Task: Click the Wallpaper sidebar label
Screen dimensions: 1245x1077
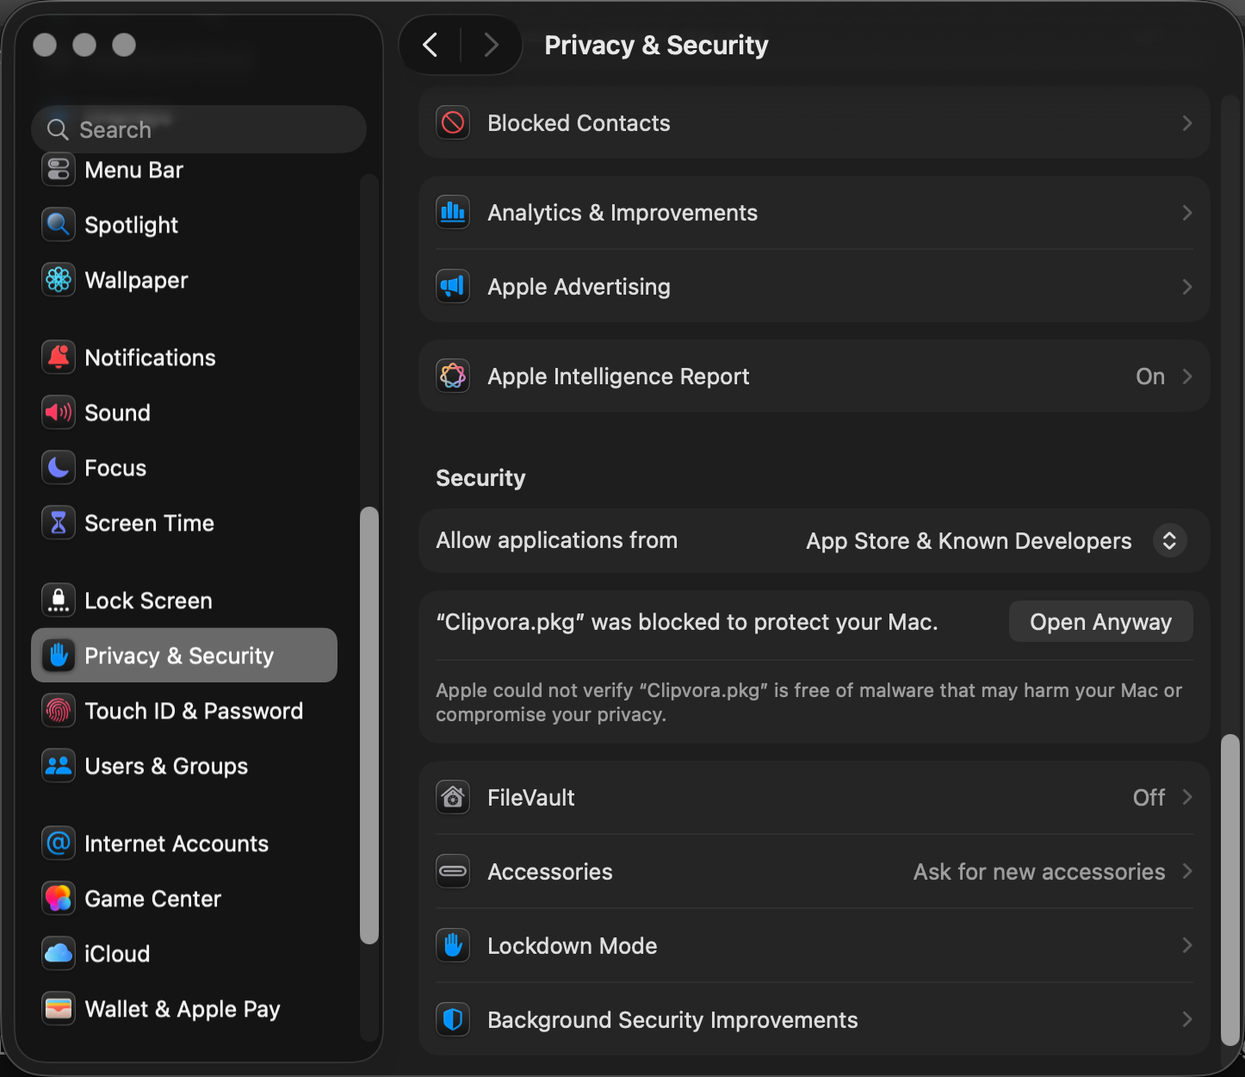Action: pos(136,280)
